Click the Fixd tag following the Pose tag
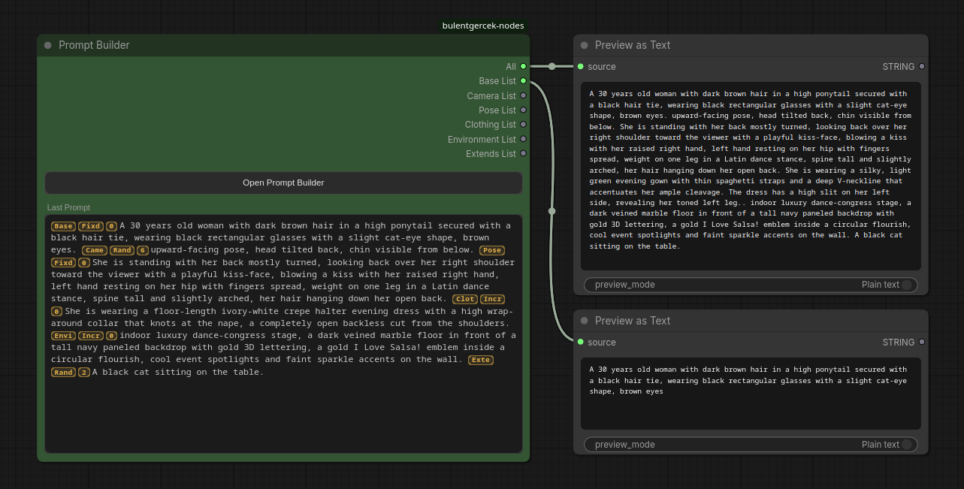Viewport: 964px width, 489px height. click(x=64, y=263)
